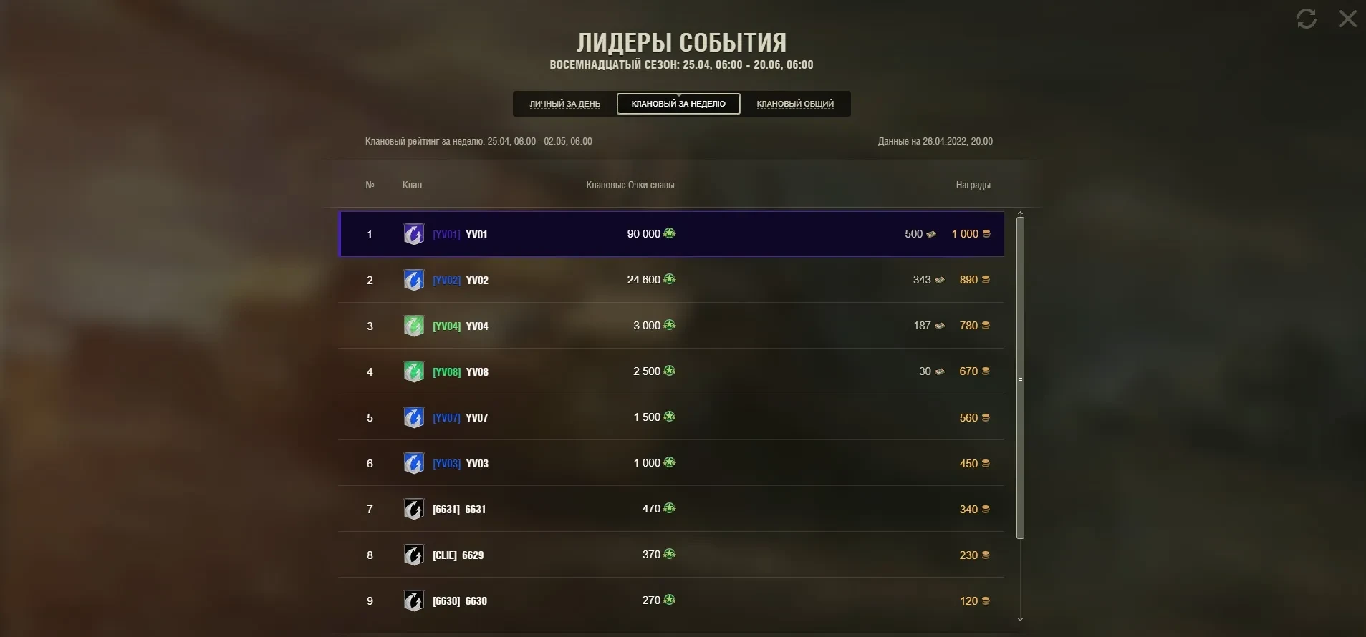Screen dimensions: 1366x637
Task: Click the 6631 clan emblem icon
Action: click(x=413, y=509)
